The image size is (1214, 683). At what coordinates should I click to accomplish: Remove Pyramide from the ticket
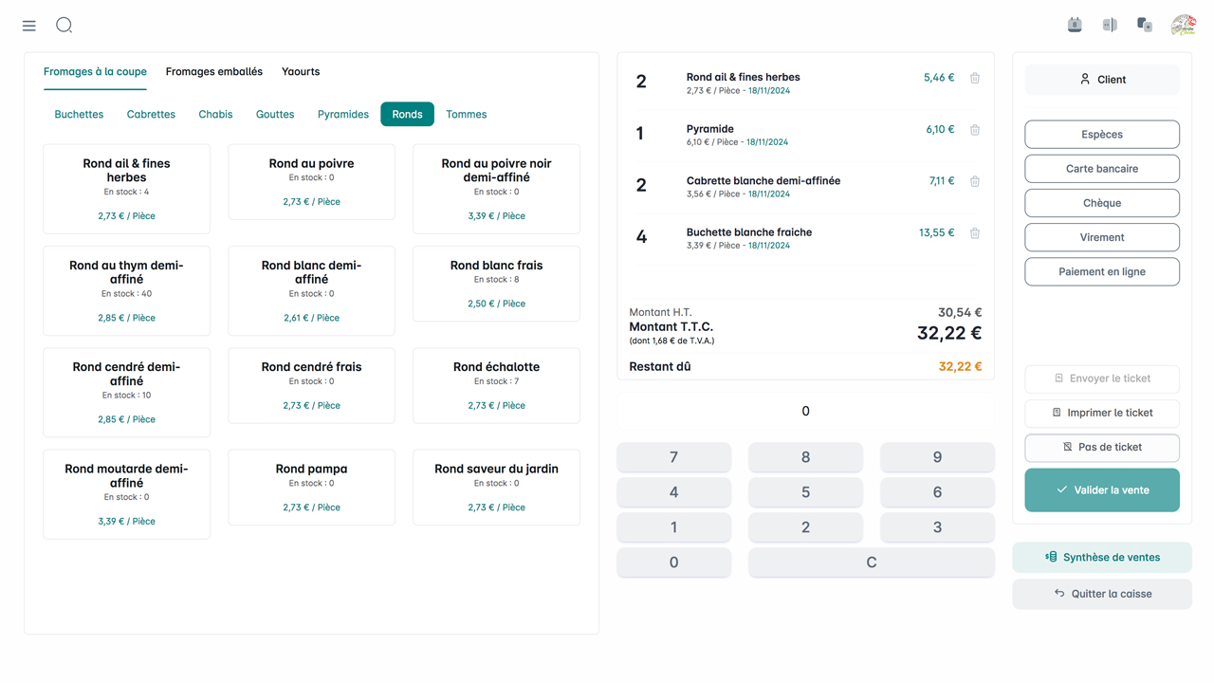(x=974, y=130)
